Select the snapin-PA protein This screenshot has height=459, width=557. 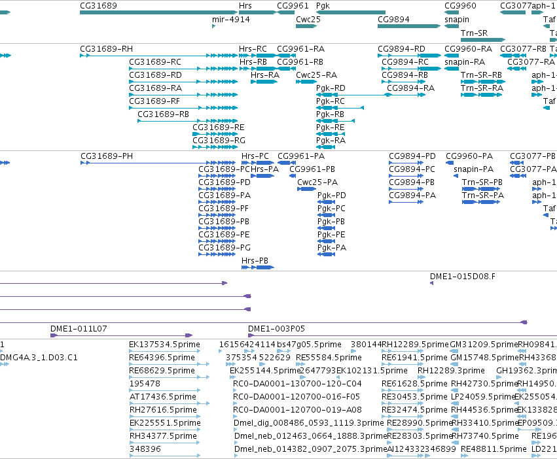pos(456,176)
